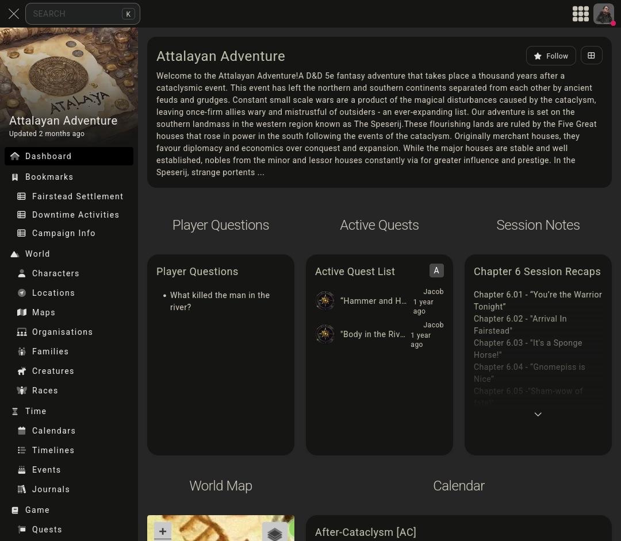Select the Locations icon
The image size is (621, 541).
coord(22,293)
